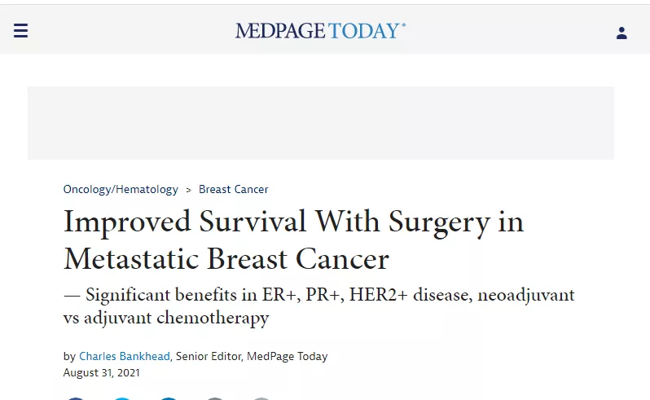Open the Oncology/Hematology breadcrumb category
Screen dimensions: 650x400
(121, 190)
